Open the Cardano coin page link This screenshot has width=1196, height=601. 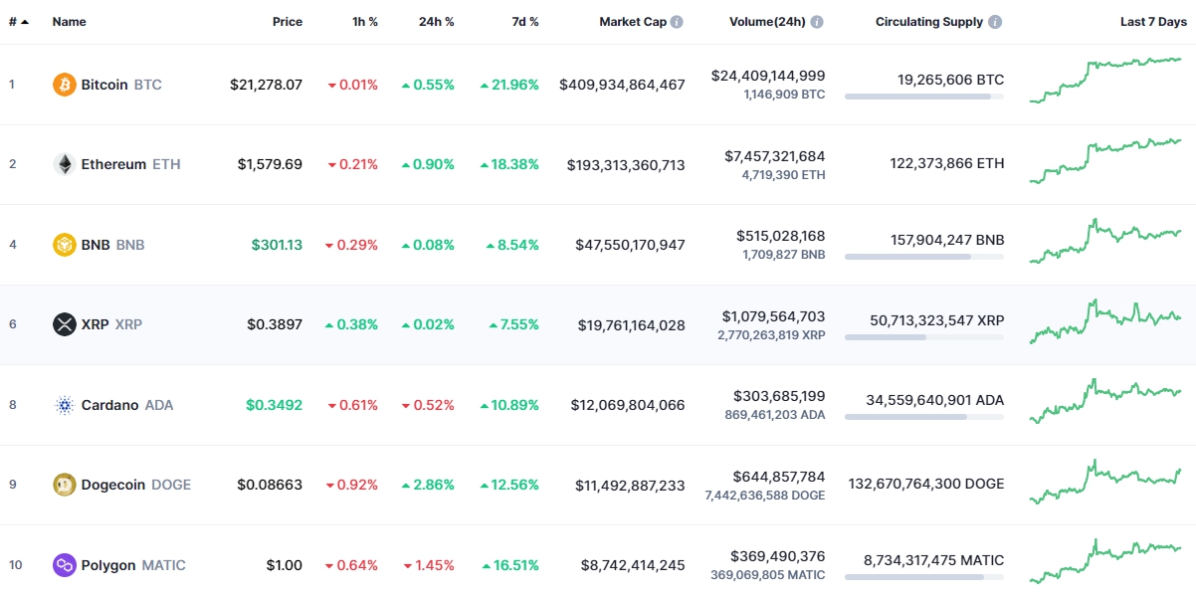(127, 405)
